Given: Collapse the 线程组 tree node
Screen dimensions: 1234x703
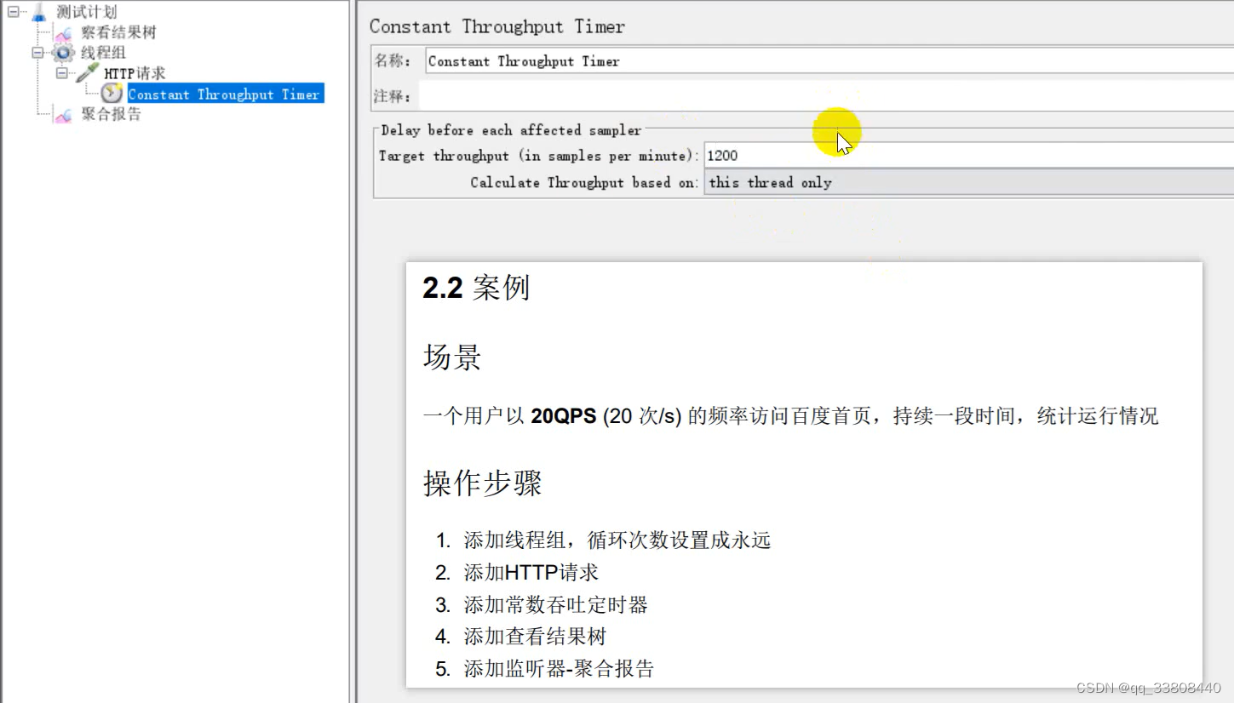Looking at the screenshot, I should pos(37,53).
